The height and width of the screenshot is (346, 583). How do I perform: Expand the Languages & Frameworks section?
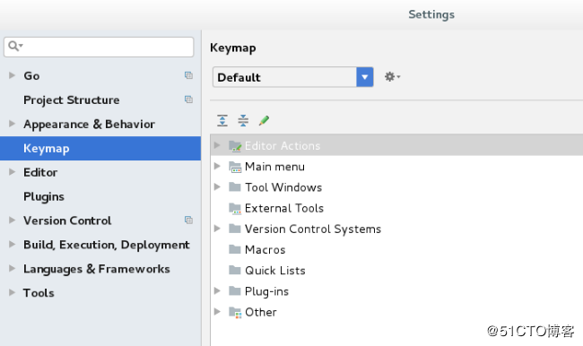[13, 268]
